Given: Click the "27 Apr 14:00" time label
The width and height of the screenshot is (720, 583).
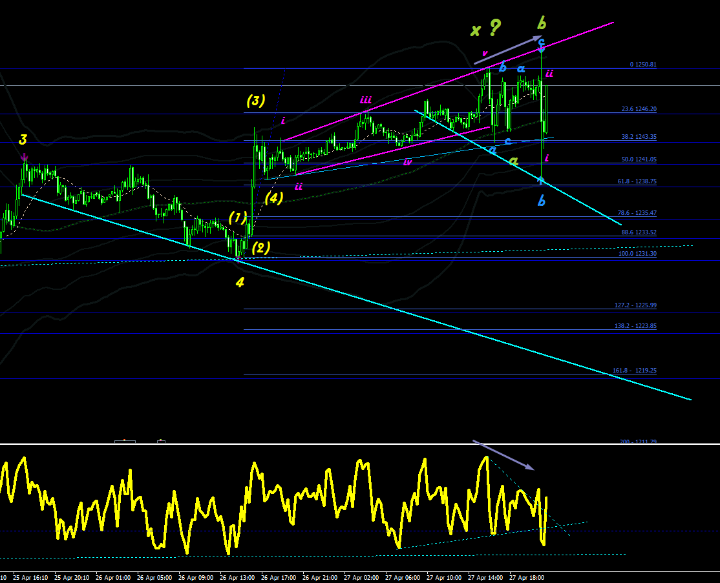Looking at the screenshot, I should 485,577.
